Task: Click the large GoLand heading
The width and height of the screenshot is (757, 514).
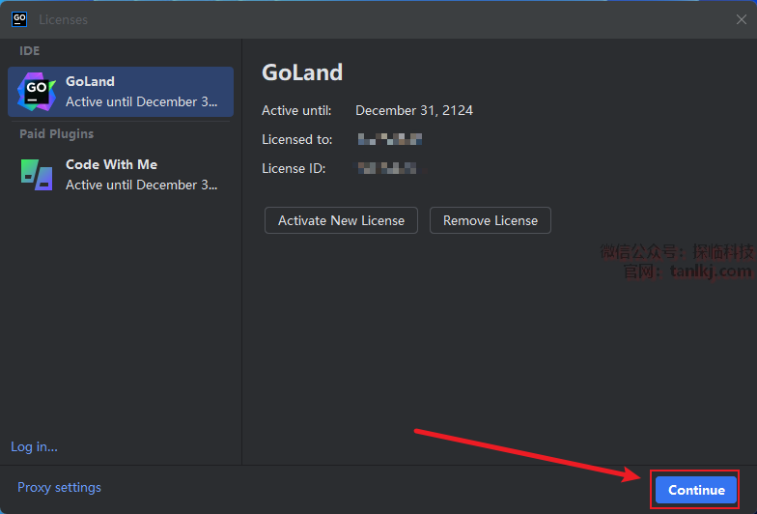Action: 302,72
